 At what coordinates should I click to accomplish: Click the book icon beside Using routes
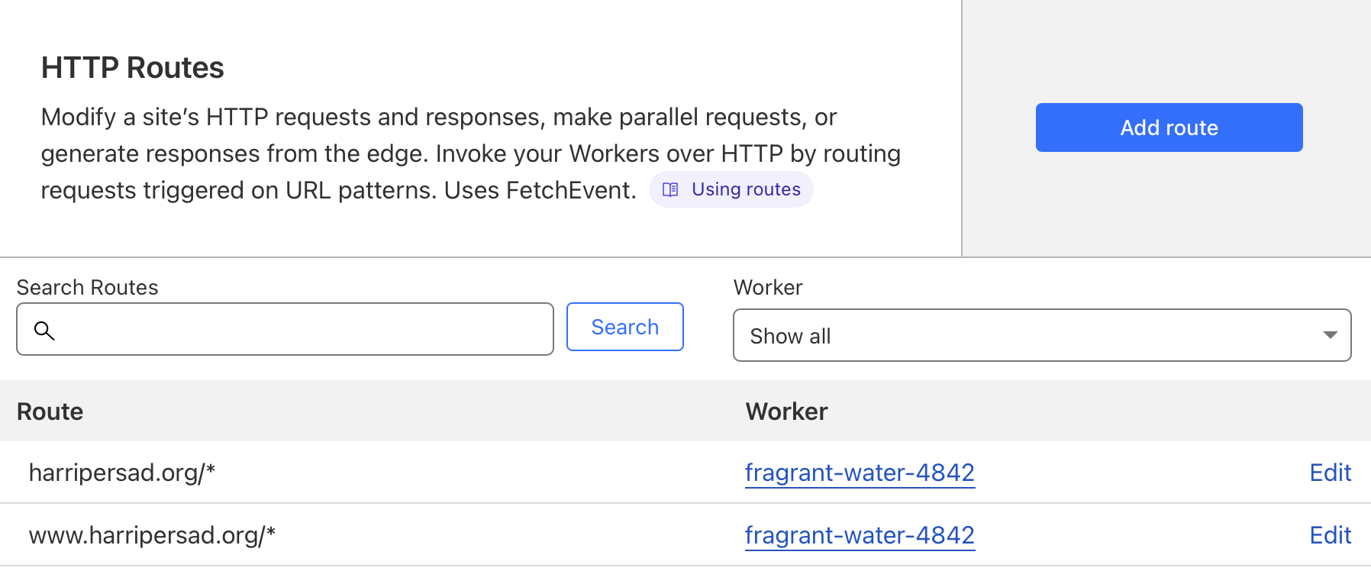[670, 189]
